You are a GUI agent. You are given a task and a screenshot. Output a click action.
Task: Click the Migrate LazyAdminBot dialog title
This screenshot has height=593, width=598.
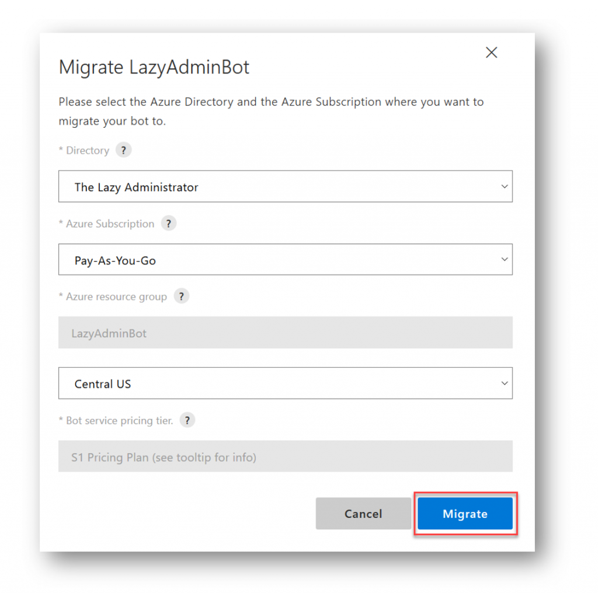click(154, 68)
